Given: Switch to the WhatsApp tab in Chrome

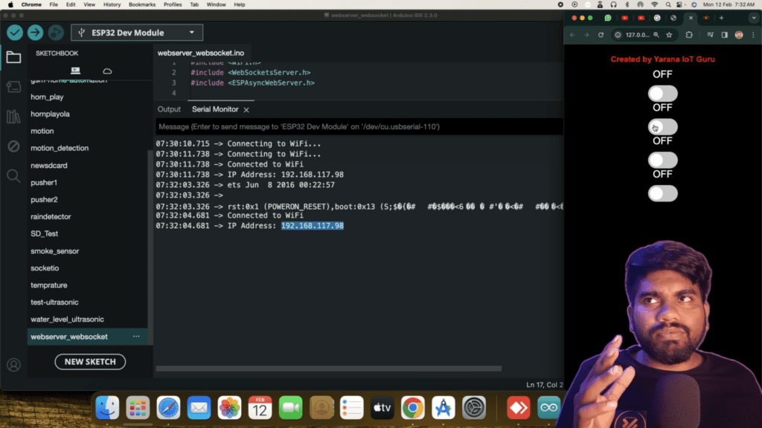Looking at the screenshot, I should coord(608,18).
